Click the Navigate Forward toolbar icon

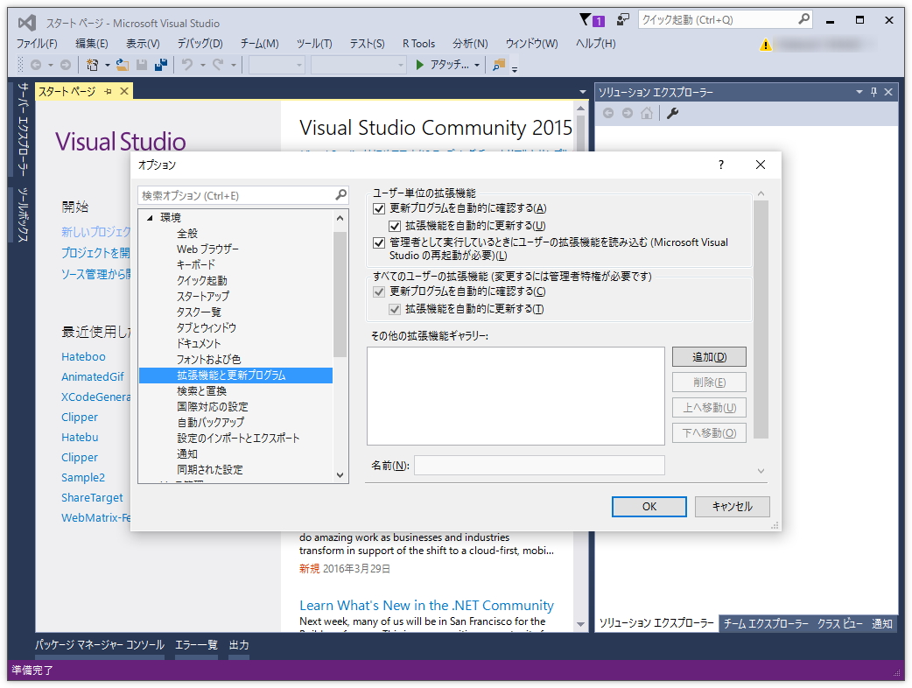tap(66, 65)
